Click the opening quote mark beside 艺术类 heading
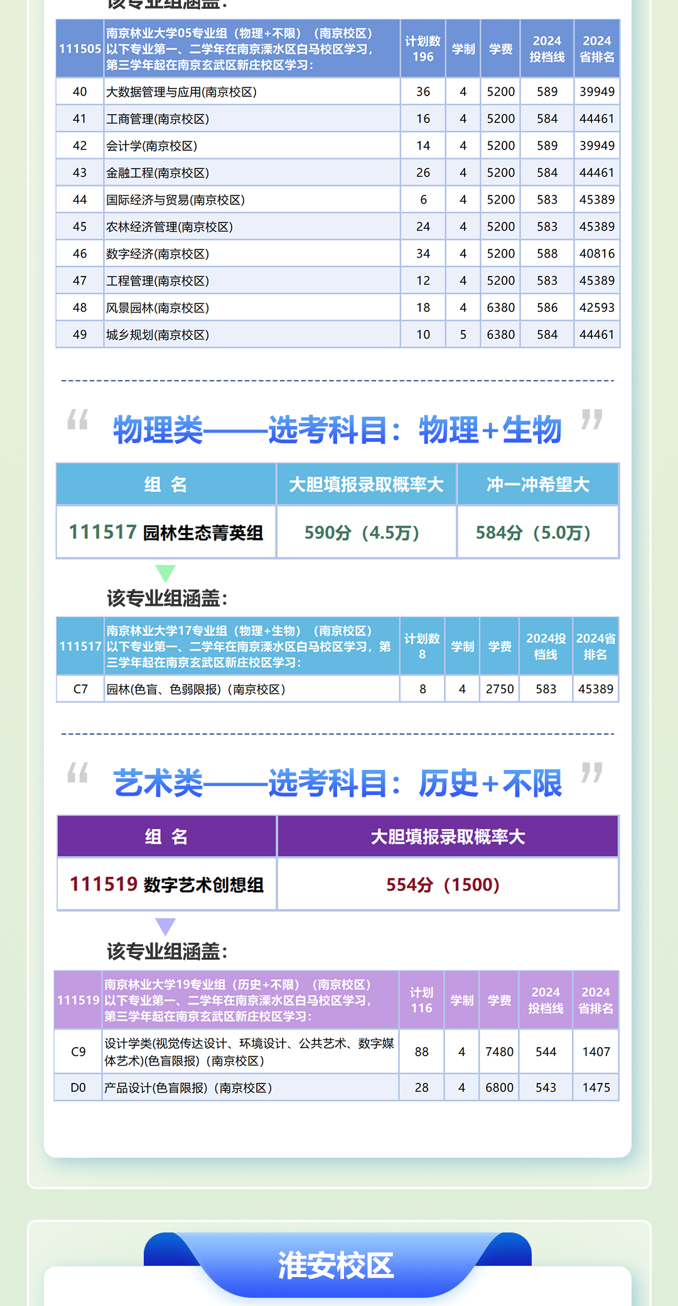Screen dimensions: 678x1306 [78, 772]
